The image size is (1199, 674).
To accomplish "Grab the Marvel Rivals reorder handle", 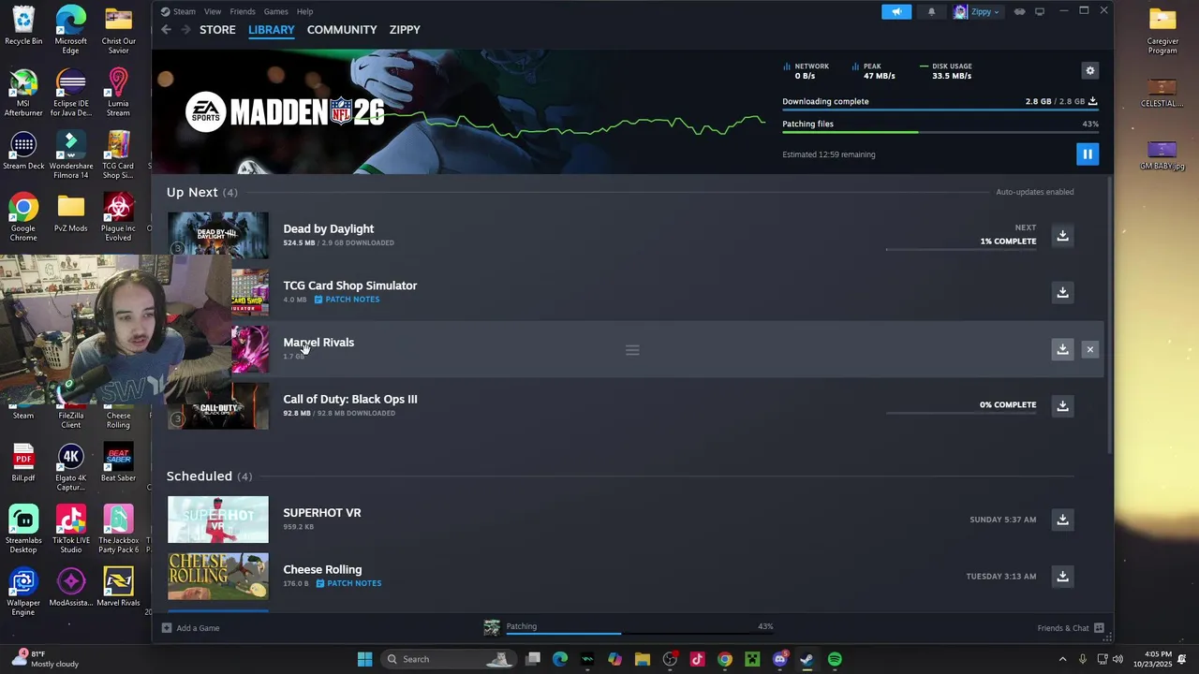I will 632,350.
